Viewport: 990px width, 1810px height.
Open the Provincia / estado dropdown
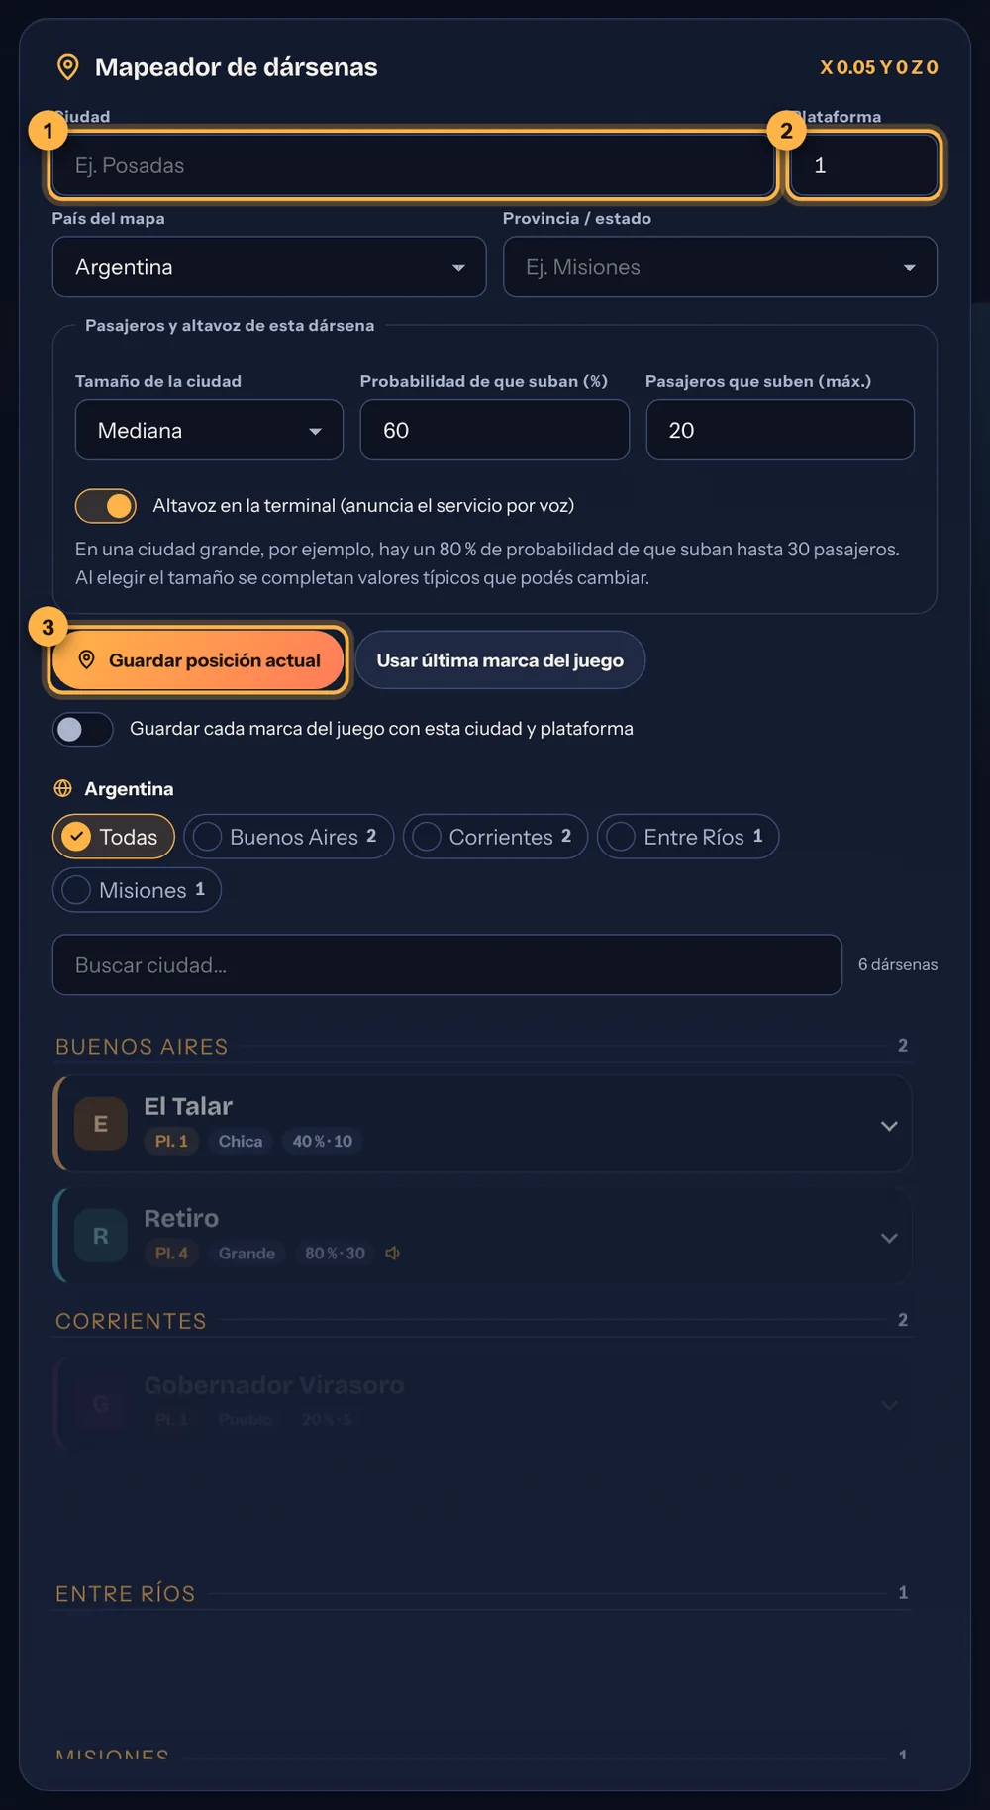click(x=720, y=266)
